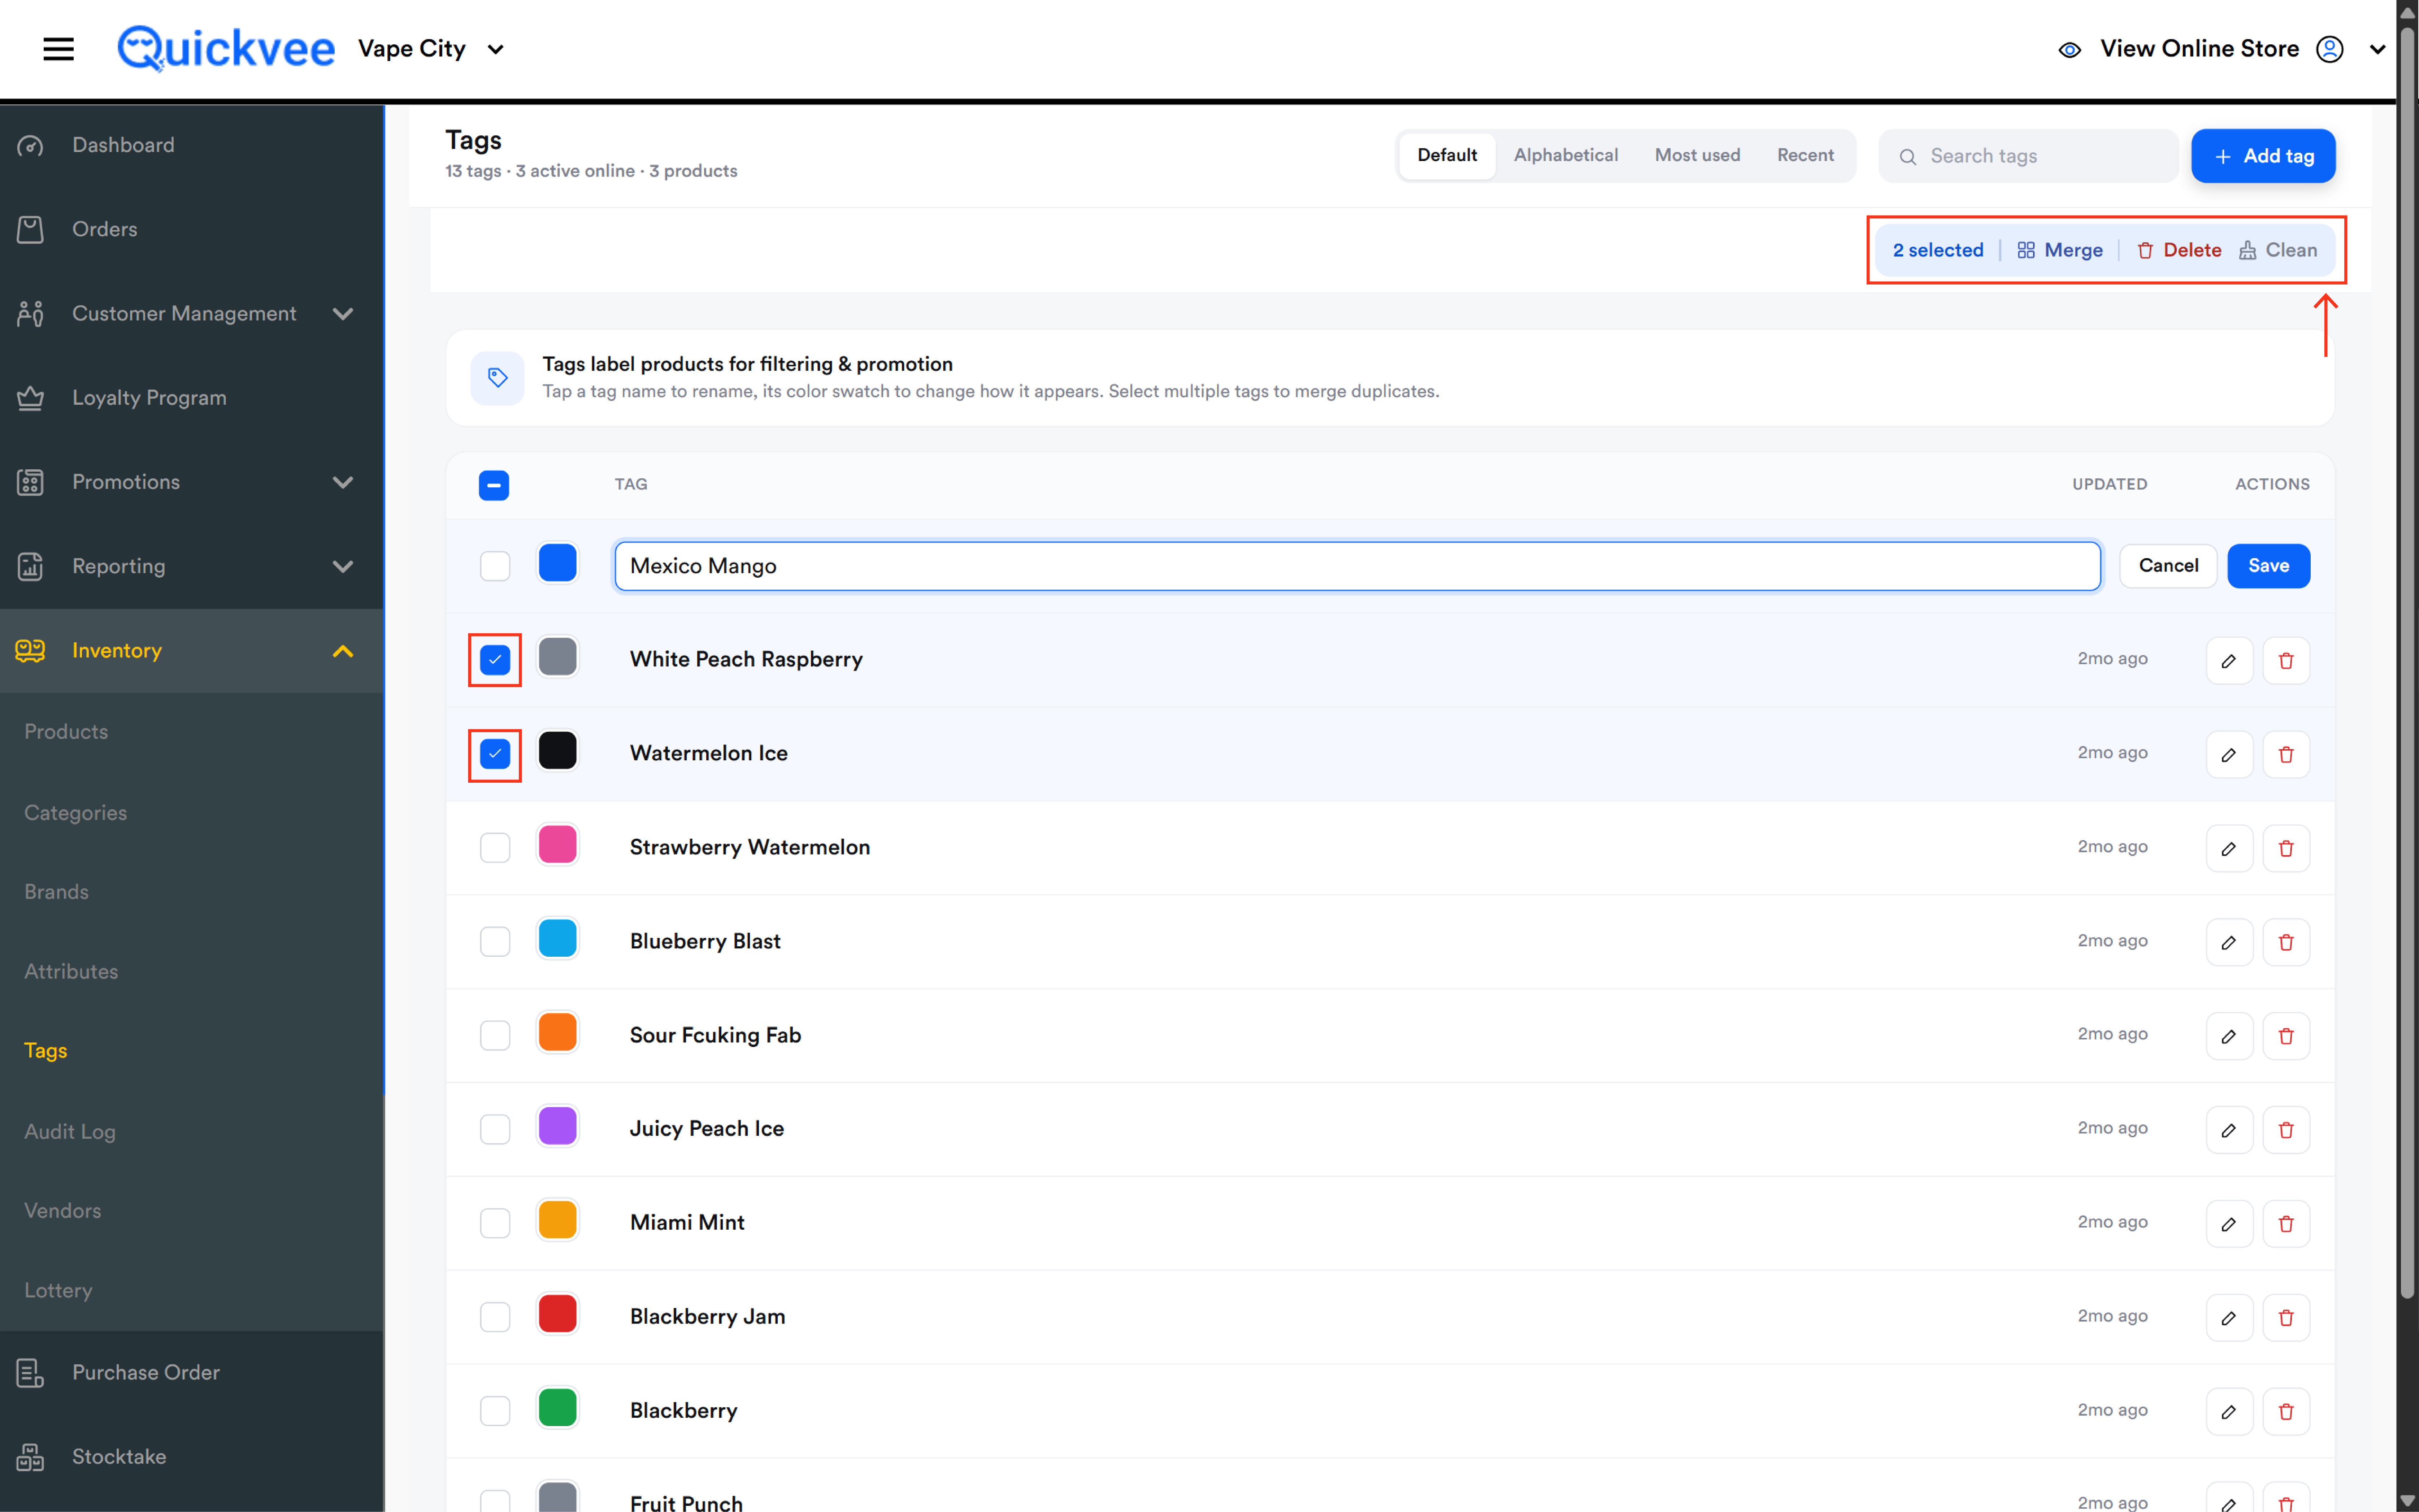Expand the account menu chevron

tap(2378, 49)
